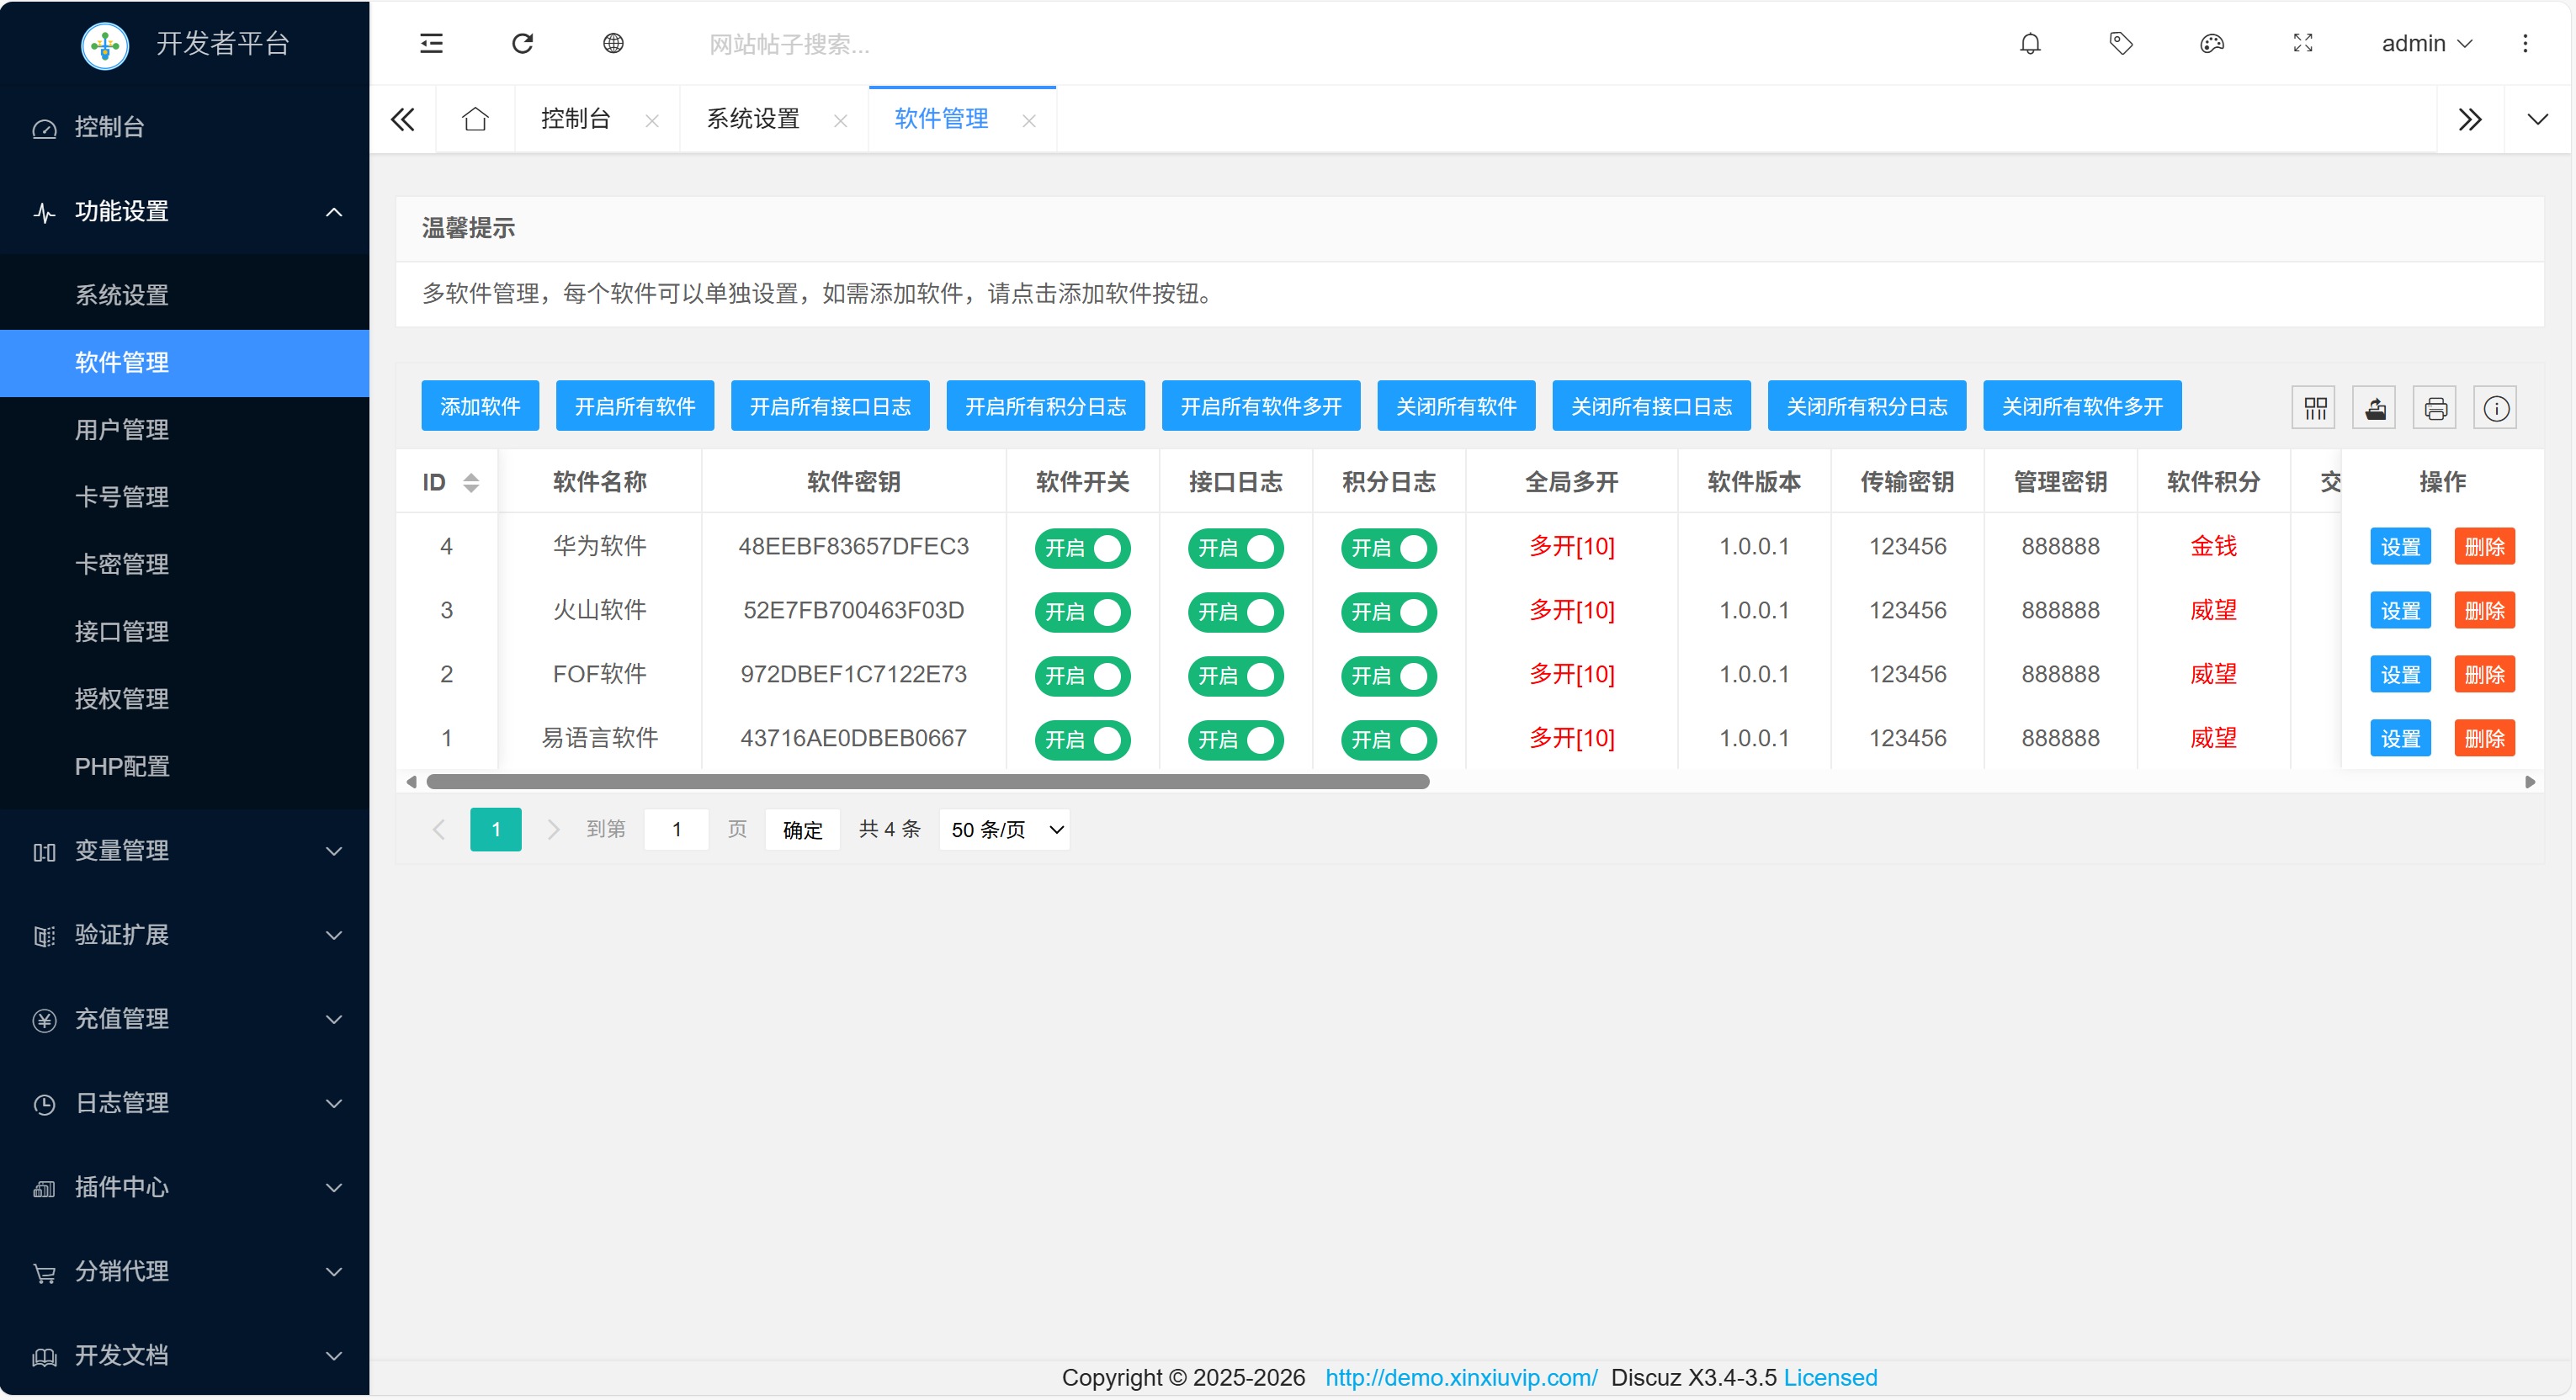Image resolution: width=2576 pixels, height=1400 pixels.
Task: Click the notification bell icon
Action: (2029, 43)
